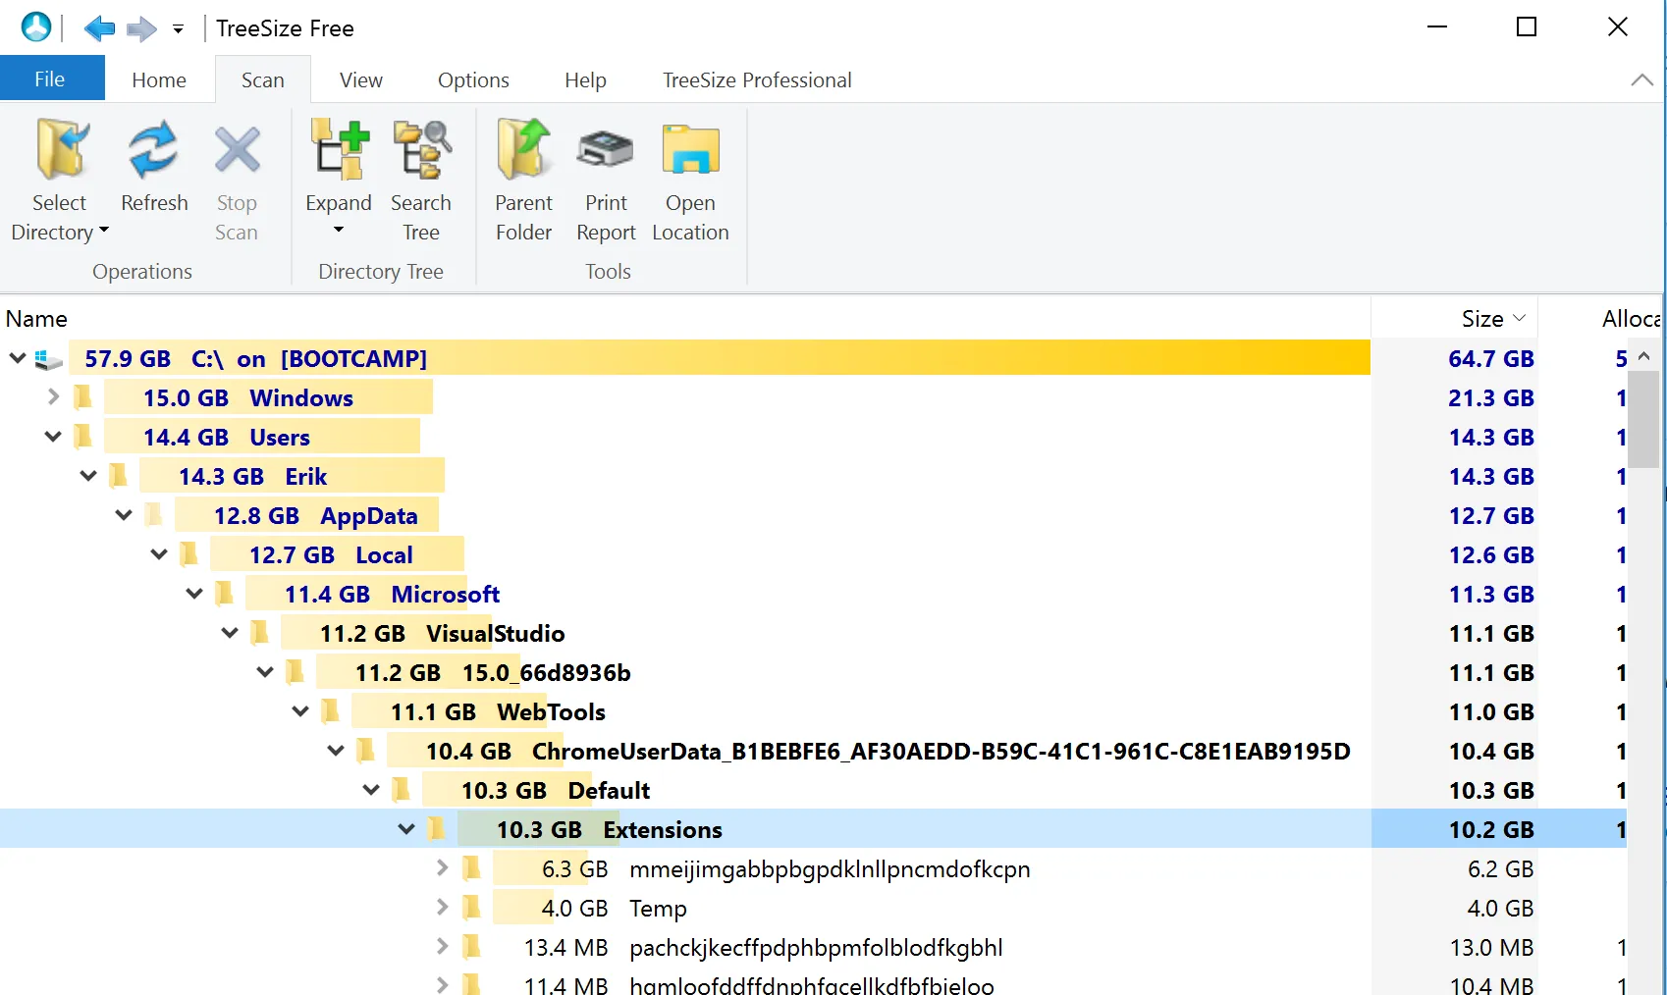Click the Print Report icon
Viewport: 1667px width, 995px height.
tap(606, 149)
